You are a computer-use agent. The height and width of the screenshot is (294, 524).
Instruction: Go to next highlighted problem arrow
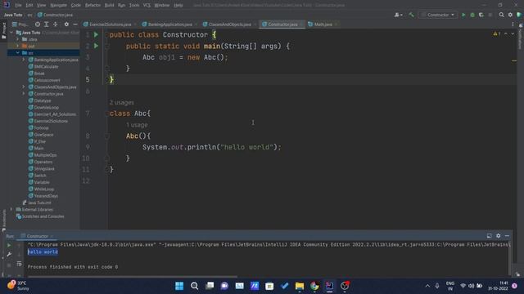coord(513,33)
